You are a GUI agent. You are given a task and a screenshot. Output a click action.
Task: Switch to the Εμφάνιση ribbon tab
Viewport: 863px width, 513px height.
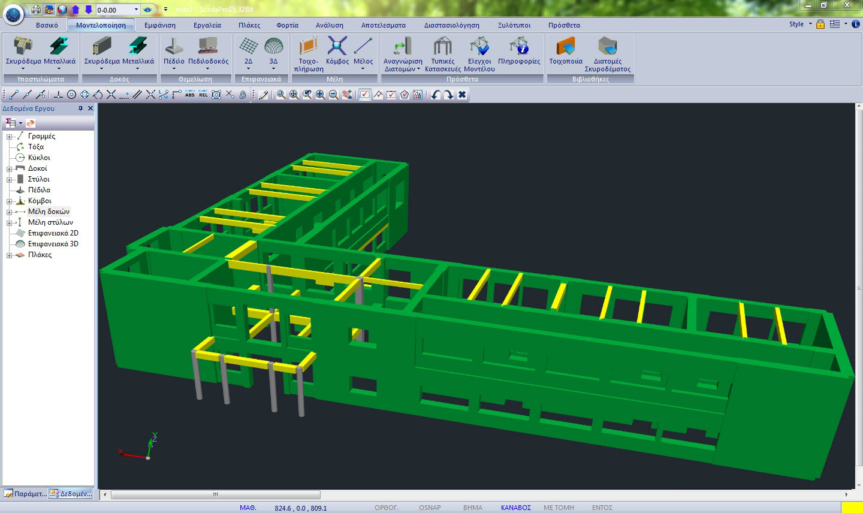tap(160, 25)
